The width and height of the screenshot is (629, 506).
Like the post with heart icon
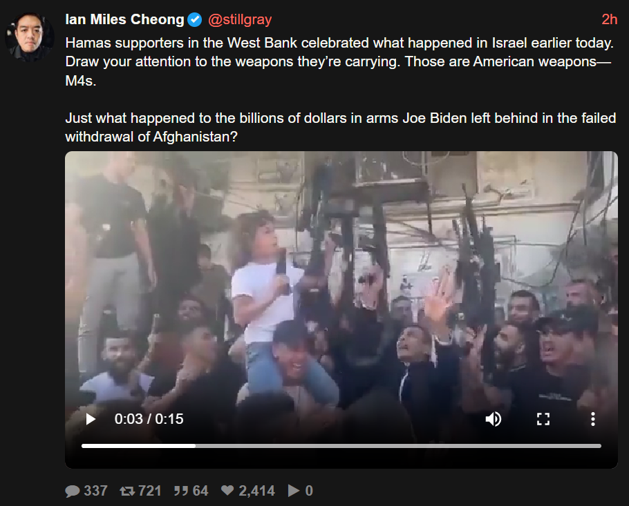pyautogui.click(x=227, y=490)
